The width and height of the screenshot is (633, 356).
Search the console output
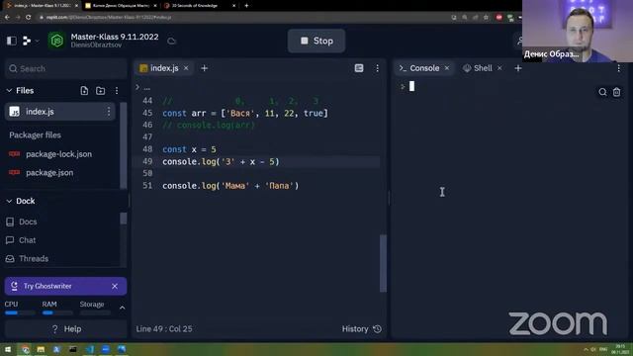pyautogui.click(x=602, y=92)
